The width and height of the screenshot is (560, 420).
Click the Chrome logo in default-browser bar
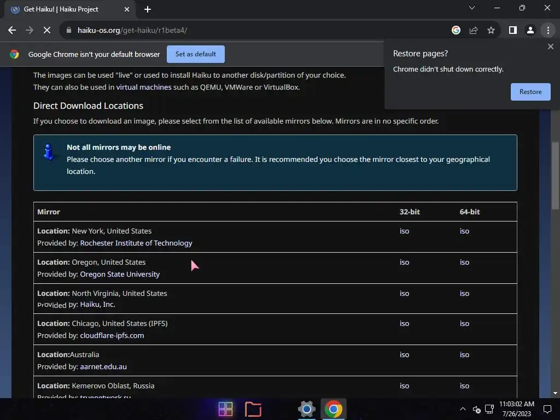tap(14, 54)
